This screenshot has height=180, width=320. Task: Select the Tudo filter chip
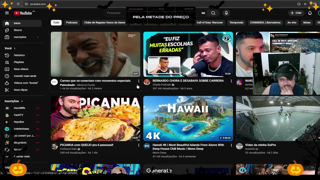click(x=56, y=22)
